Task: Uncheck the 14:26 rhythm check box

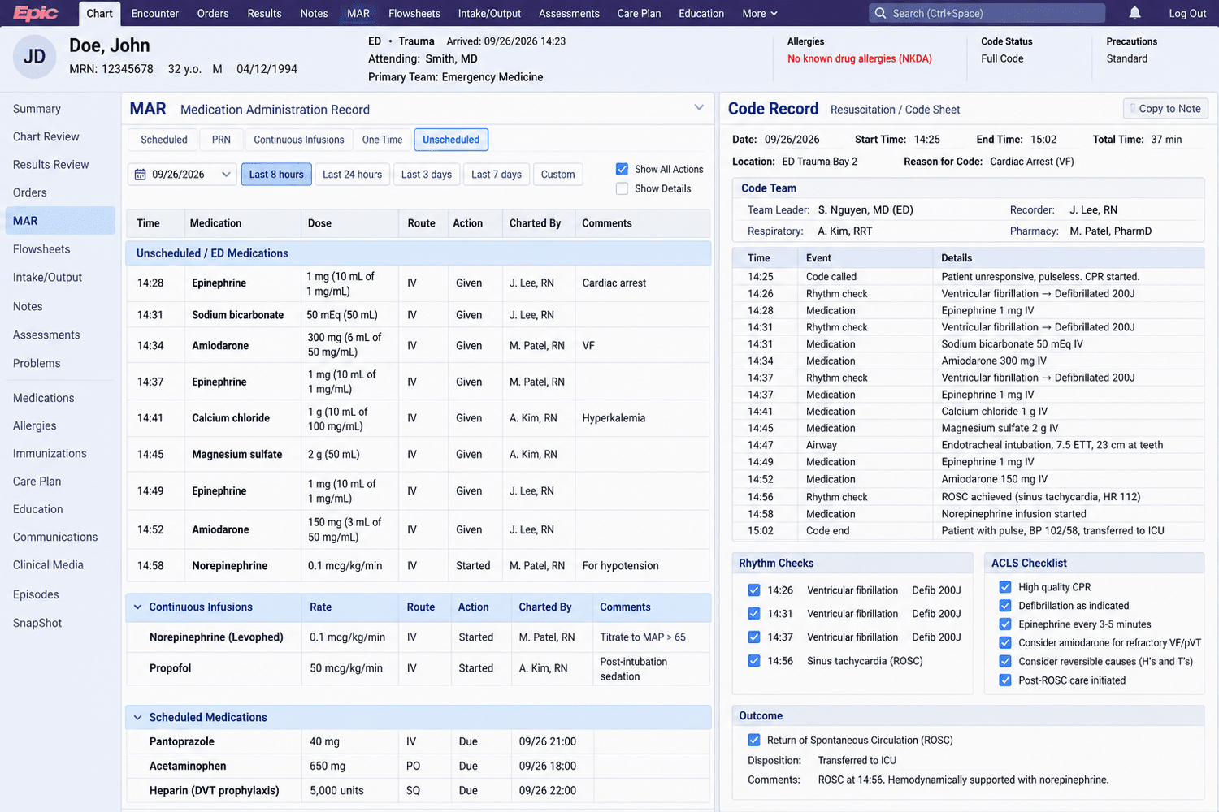Action: tap(753, 590)
